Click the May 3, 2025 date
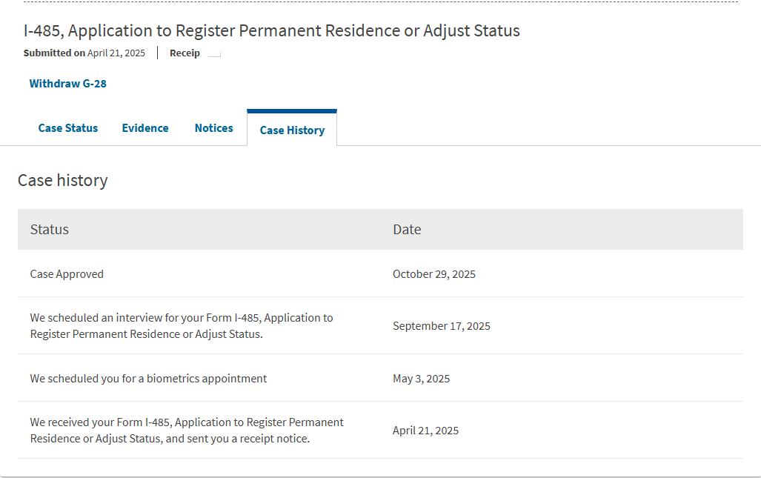 coord(421,379)
